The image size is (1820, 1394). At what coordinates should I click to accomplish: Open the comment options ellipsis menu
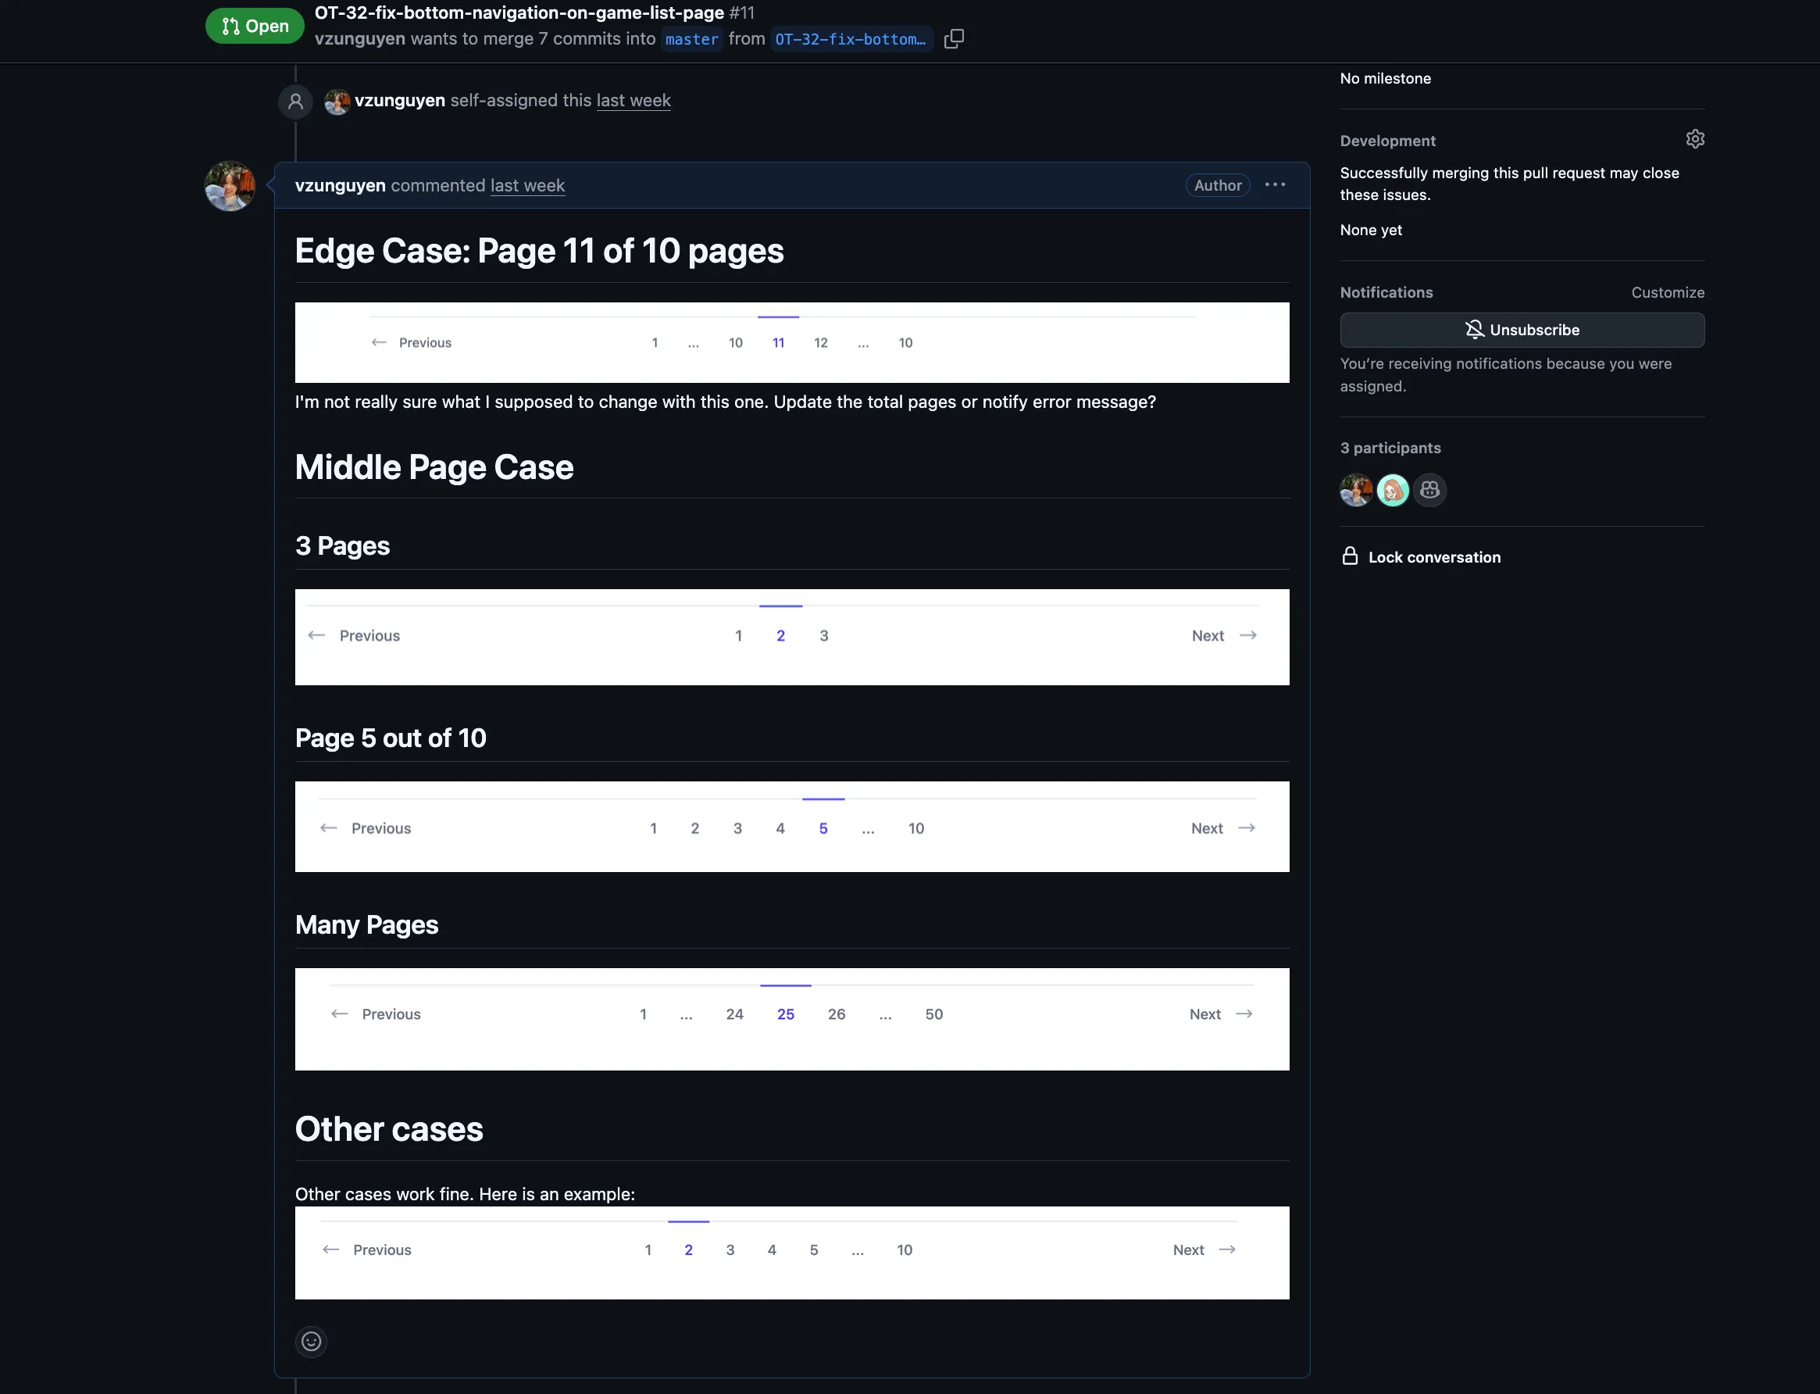(x=1275, y=185)
